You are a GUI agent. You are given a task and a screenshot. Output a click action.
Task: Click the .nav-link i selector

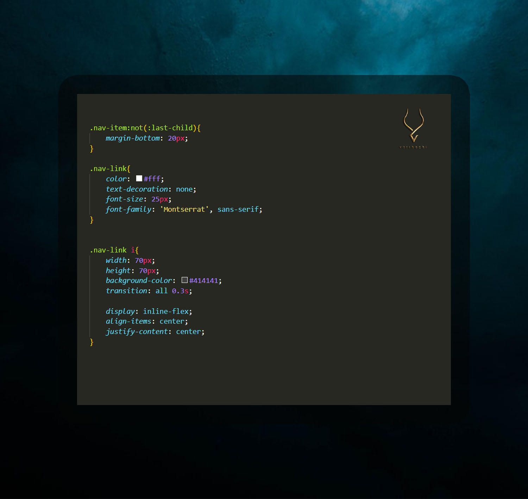pos(113,250)
